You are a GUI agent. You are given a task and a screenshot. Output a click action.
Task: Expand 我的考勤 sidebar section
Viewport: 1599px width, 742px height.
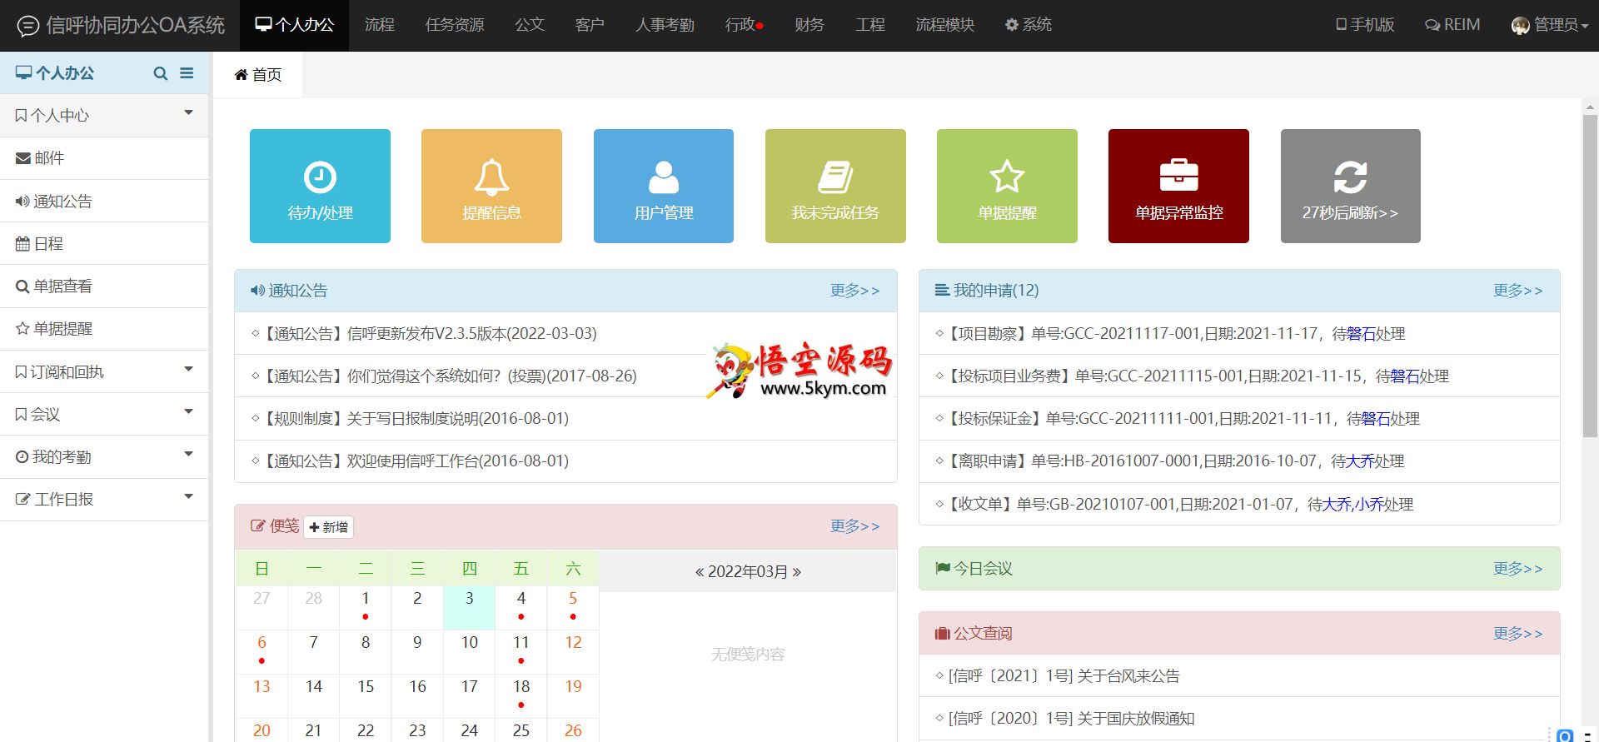(x=104, y=456)
